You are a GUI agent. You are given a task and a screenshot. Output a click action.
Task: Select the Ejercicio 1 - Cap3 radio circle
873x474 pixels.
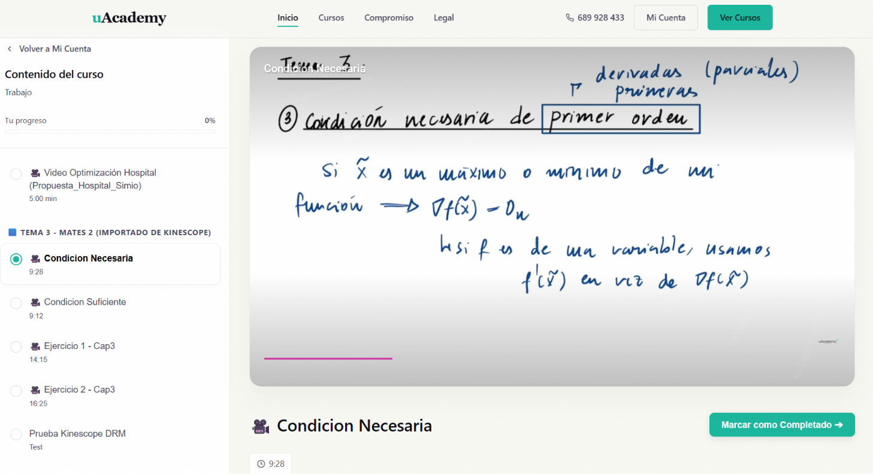click(16, 347)
